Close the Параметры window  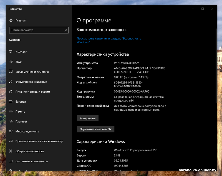tap(212, 9)
